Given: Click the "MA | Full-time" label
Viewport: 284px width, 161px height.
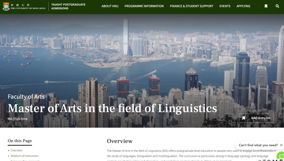Looking at the screenshot, I should pos(18,119).
